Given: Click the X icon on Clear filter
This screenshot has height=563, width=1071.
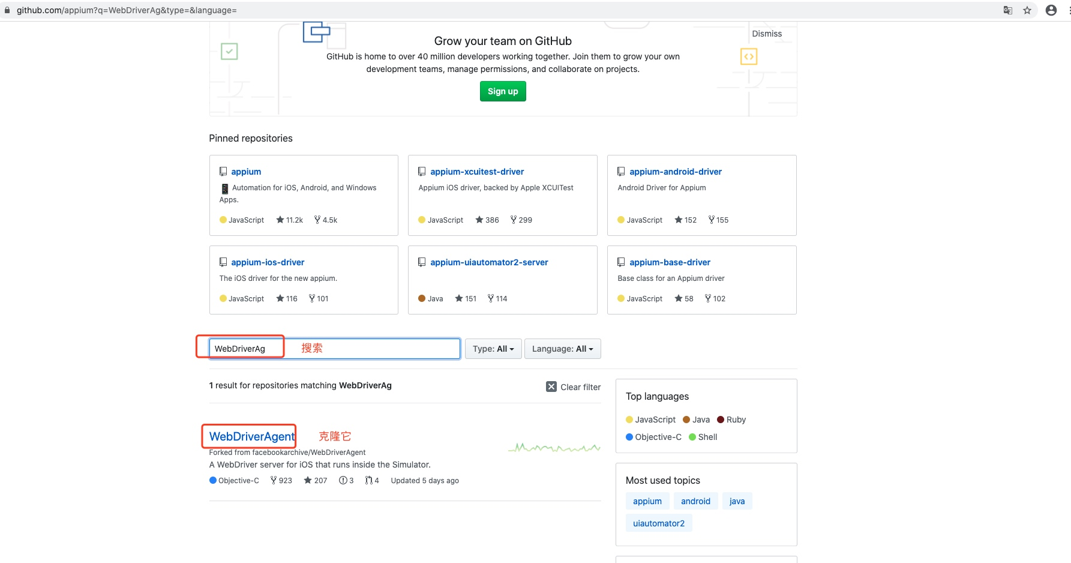Looking at the screenshot, I should click(551, 387).
